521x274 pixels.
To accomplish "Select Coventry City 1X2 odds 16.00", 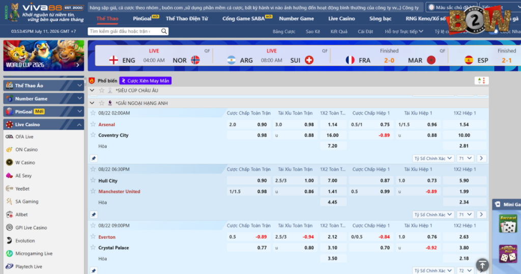I will [333, 135].
